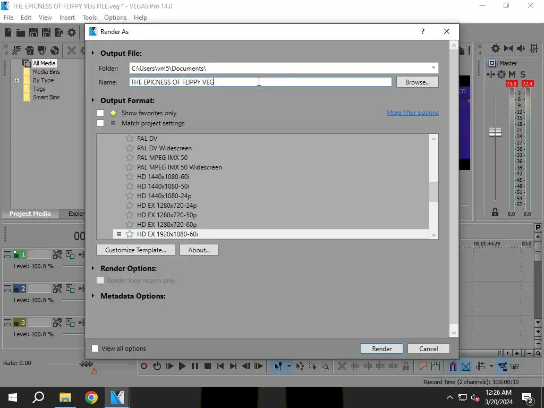Screen dimensions: 544x408
Task: Open the Tools menu
Action: tap(89, 18)
